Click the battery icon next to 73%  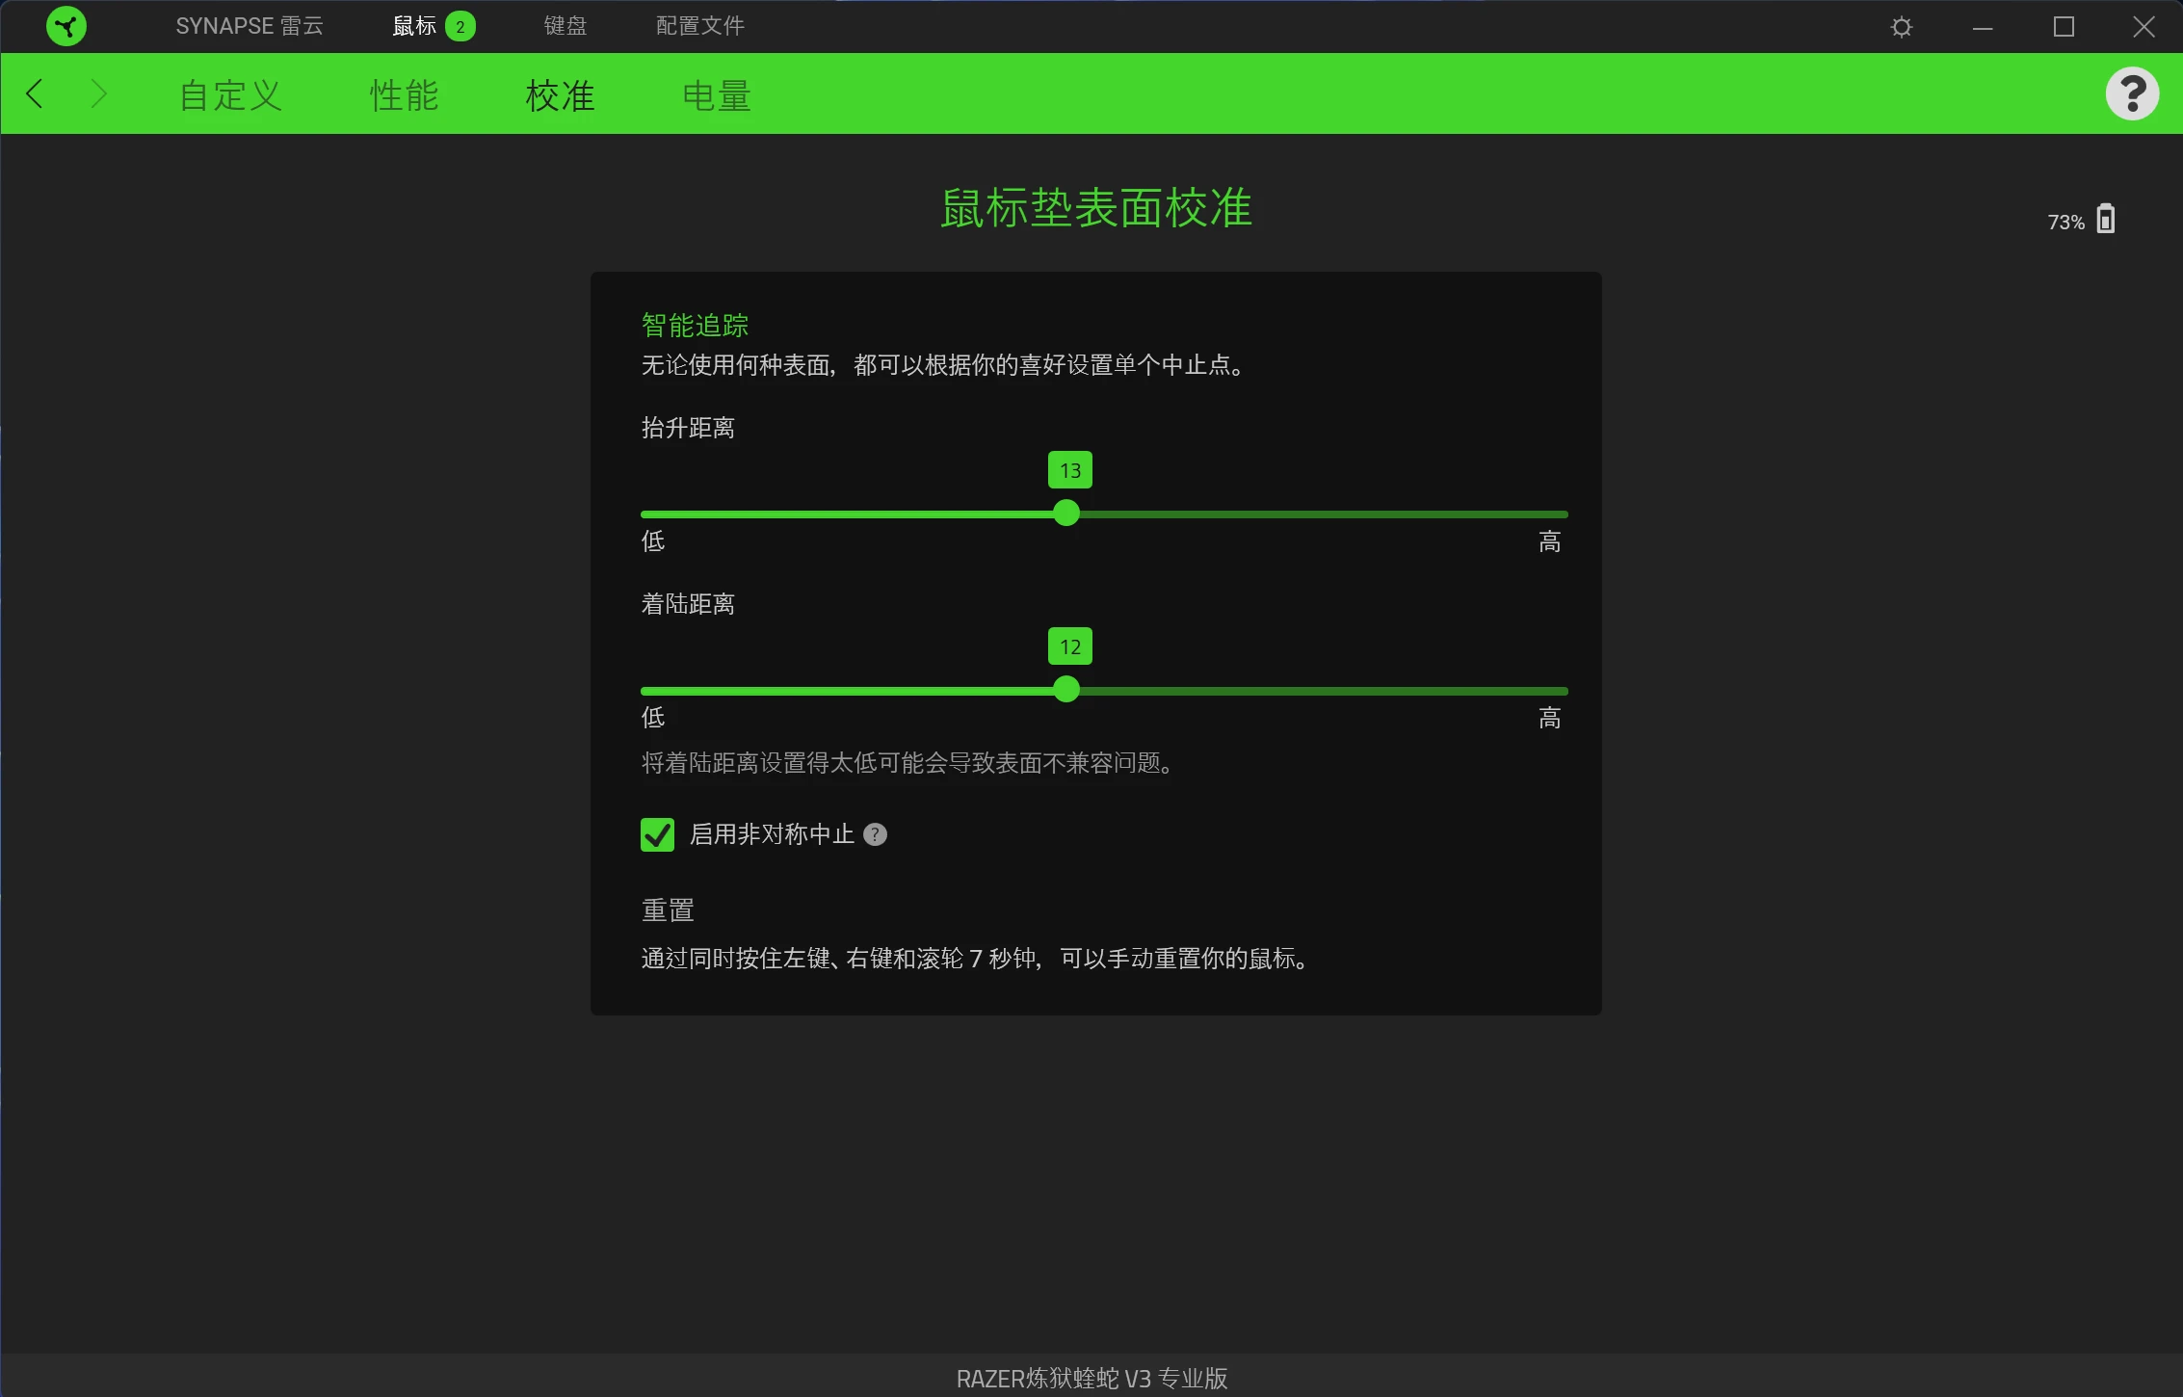pos(2105,220)
